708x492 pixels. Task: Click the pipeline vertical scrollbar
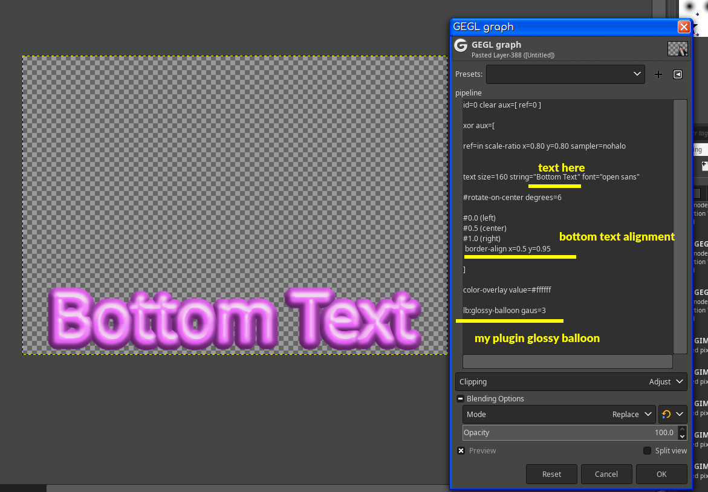pos(680,227)
